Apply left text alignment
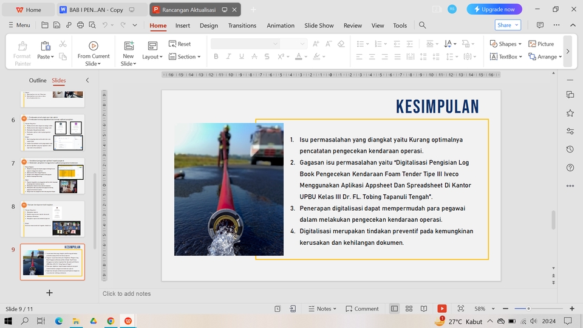583x328 pixels. pos(359,57)
